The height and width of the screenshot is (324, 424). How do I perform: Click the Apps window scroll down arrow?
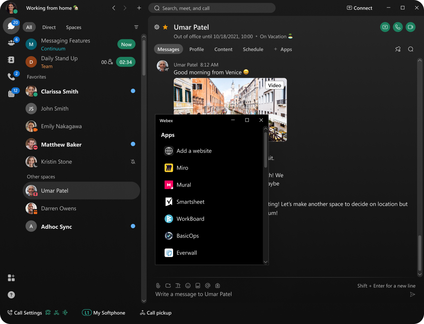(265, 262)
